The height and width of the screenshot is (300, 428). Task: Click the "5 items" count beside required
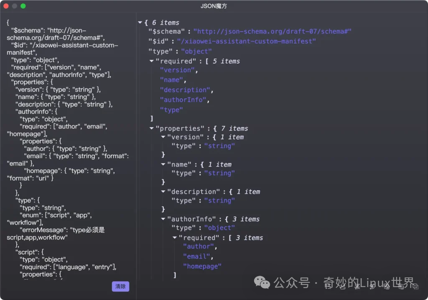(226, 61)
